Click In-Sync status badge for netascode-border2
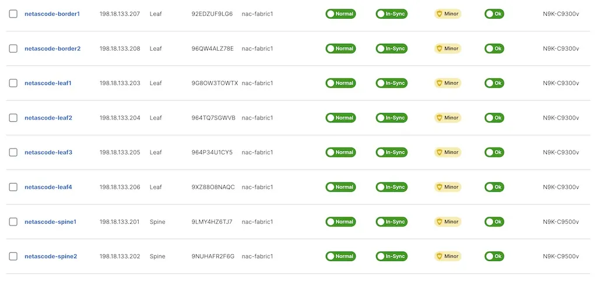 point(391,49)
